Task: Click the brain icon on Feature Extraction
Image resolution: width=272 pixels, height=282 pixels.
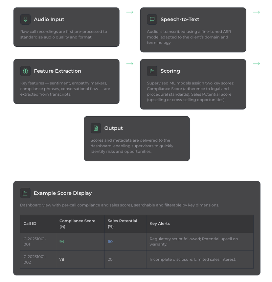Action: 25,71
